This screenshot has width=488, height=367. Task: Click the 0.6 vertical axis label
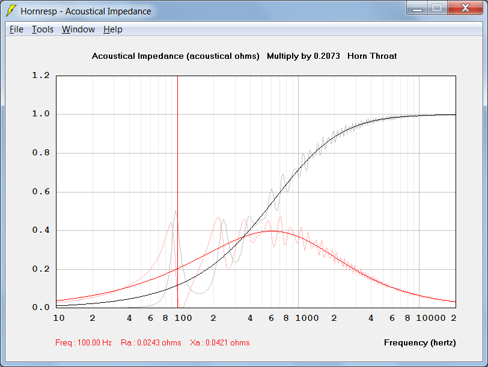point(41,191)
